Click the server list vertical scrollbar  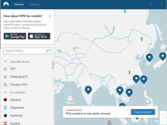tap(53, 65)
